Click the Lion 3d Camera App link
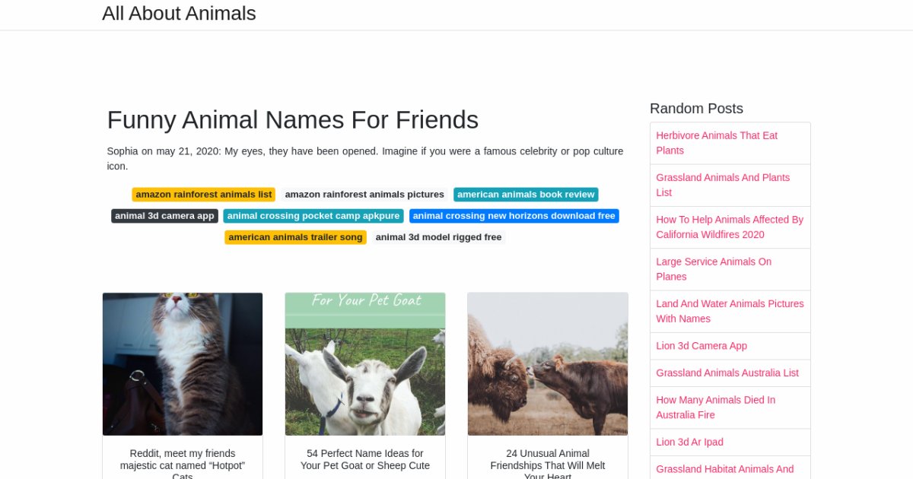913x479 pixels. (x=701, y=346)
